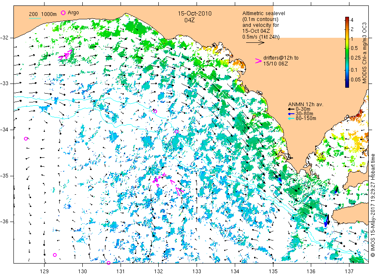Viewport: 378px width, 277px height.
Task: Click the magenta Argo circle symbol in the legend
Action: (x=63, y=13)
